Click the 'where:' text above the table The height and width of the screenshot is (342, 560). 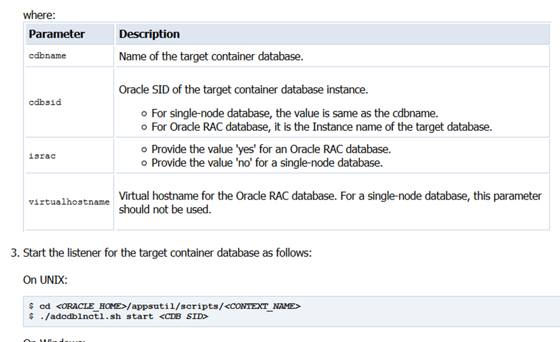(39, 15)
